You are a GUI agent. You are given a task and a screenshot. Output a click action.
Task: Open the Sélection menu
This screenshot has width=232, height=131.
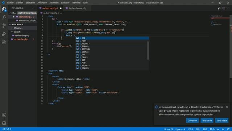click(x=30, y=3)
